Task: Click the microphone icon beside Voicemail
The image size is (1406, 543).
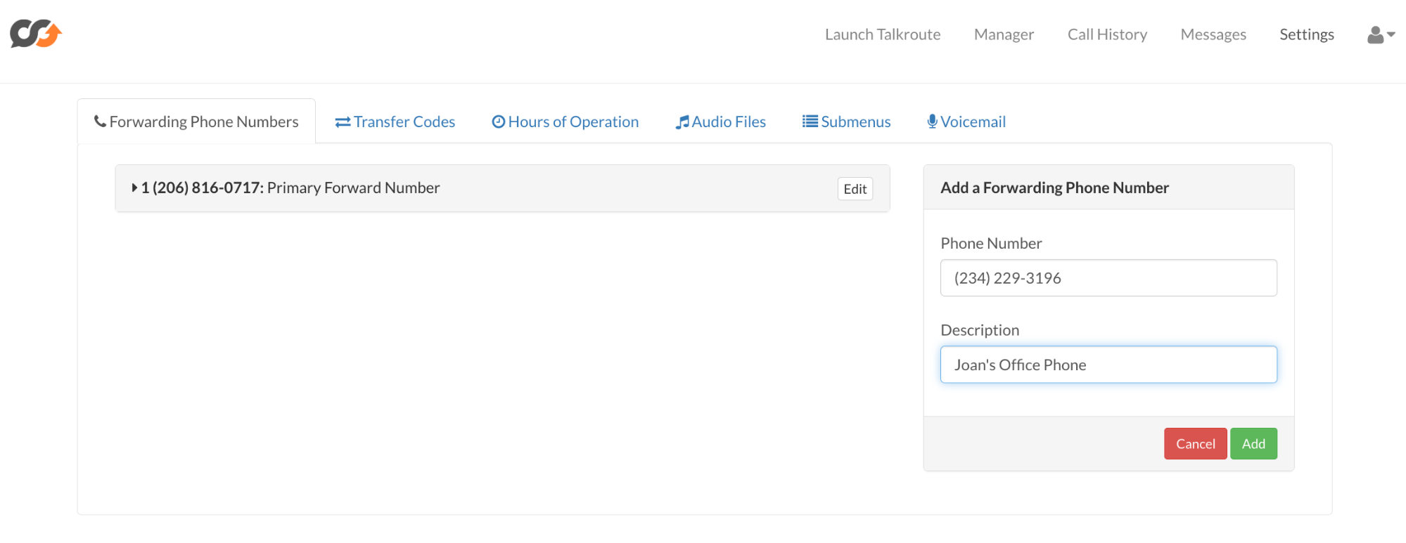Action: pyautogui.click(x=932, y=122)
